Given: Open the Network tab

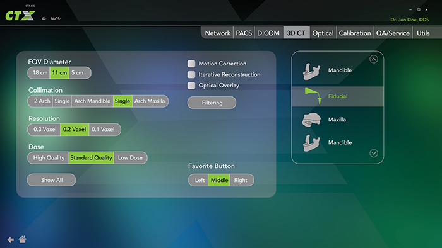Looking at the screenshot, I should (217, 33).
